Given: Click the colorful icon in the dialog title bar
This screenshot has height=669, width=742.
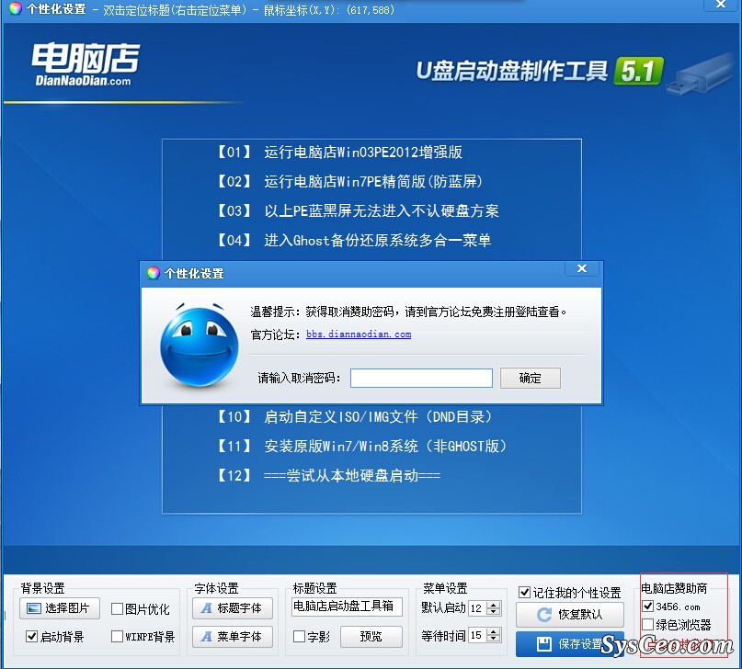Looking at the screenshot, I should coord(154,273).
